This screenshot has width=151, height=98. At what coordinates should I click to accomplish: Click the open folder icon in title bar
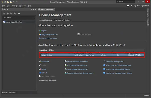click(8, 2)
